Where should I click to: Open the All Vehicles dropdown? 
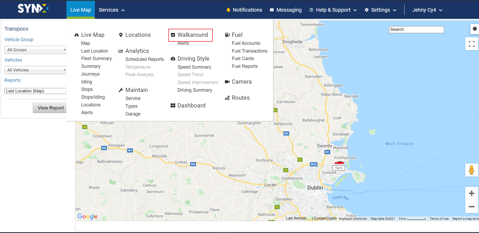tap(36, 70)
